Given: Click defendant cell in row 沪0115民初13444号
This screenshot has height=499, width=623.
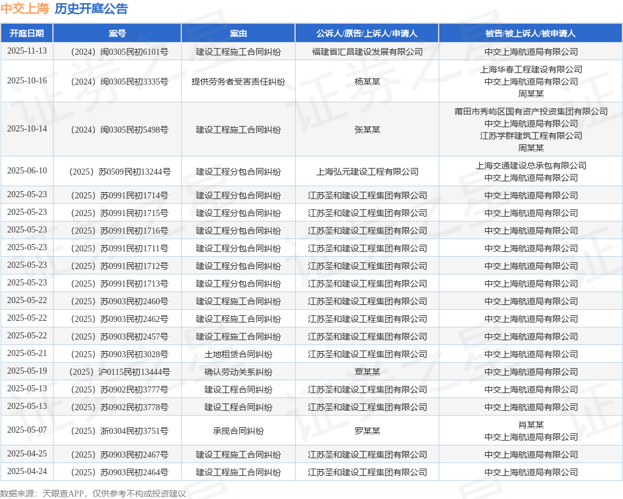Looking at the screenshot, I should click(x=531, y=372).
